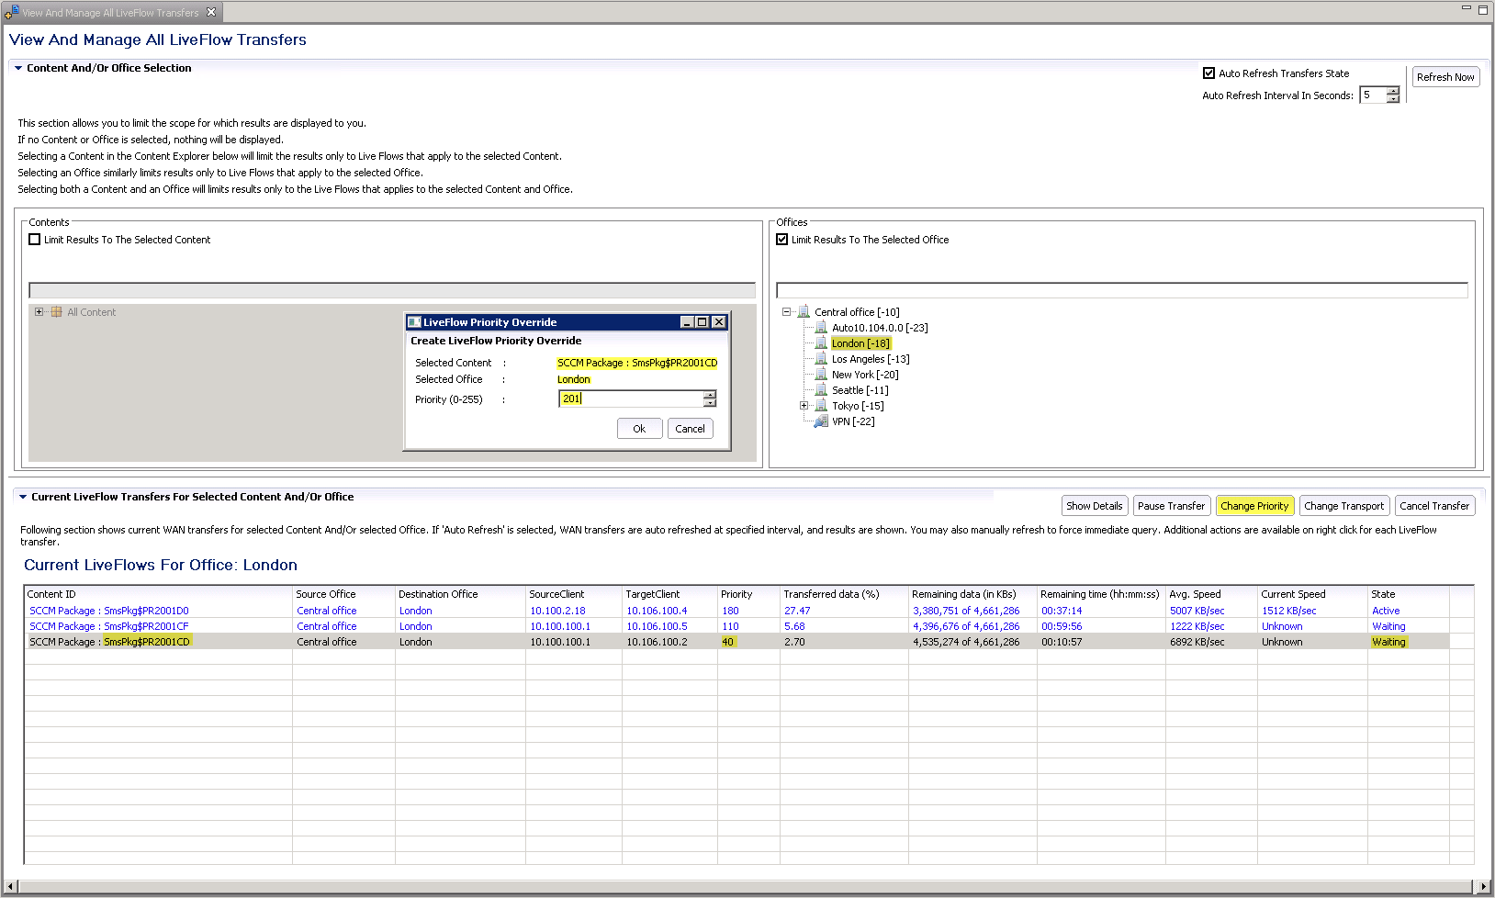Increase the Priority value spinner
The image size is (1495, 898).
coord(710,395)
